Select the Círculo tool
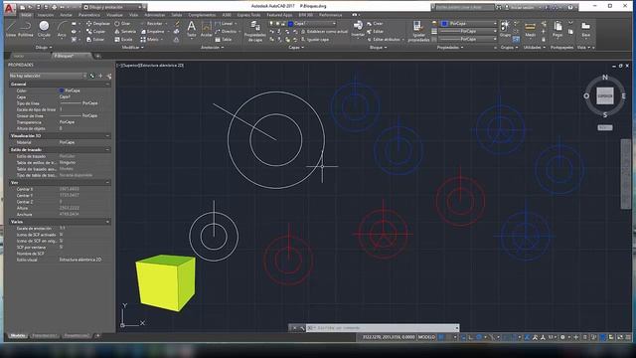The image size is (636, 358). click(44, 29)
